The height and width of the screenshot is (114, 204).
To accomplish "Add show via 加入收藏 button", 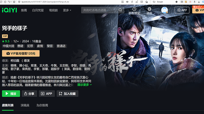I will (67, 94).
